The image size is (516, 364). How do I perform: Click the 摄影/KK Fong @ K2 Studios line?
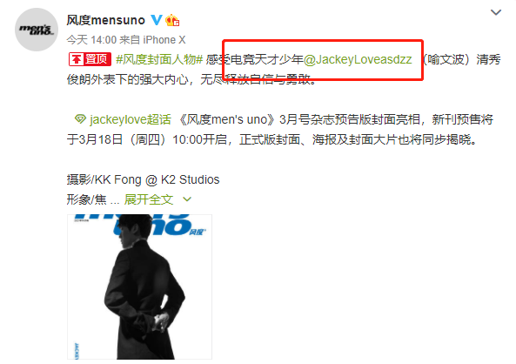tap(144, 179)
